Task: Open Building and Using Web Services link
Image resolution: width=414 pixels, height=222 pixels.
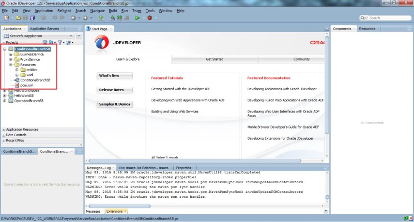Action: [x=174, y=111]
